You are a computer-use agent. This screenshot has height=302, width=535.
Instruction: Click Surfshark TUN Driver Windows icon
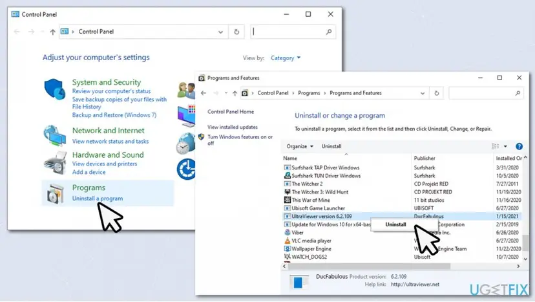[288, 176]
